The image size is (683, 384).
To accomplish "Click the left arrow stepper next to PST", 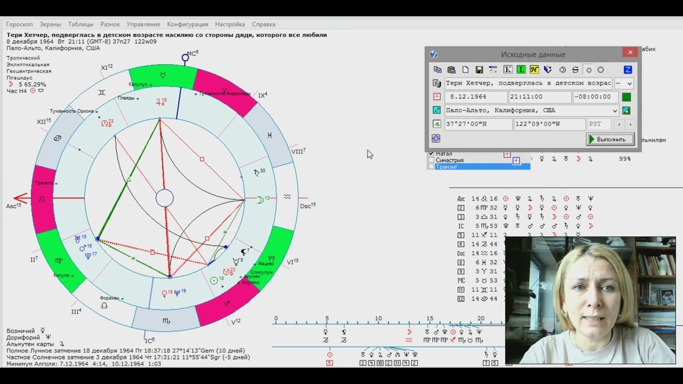I will (619, 124).
